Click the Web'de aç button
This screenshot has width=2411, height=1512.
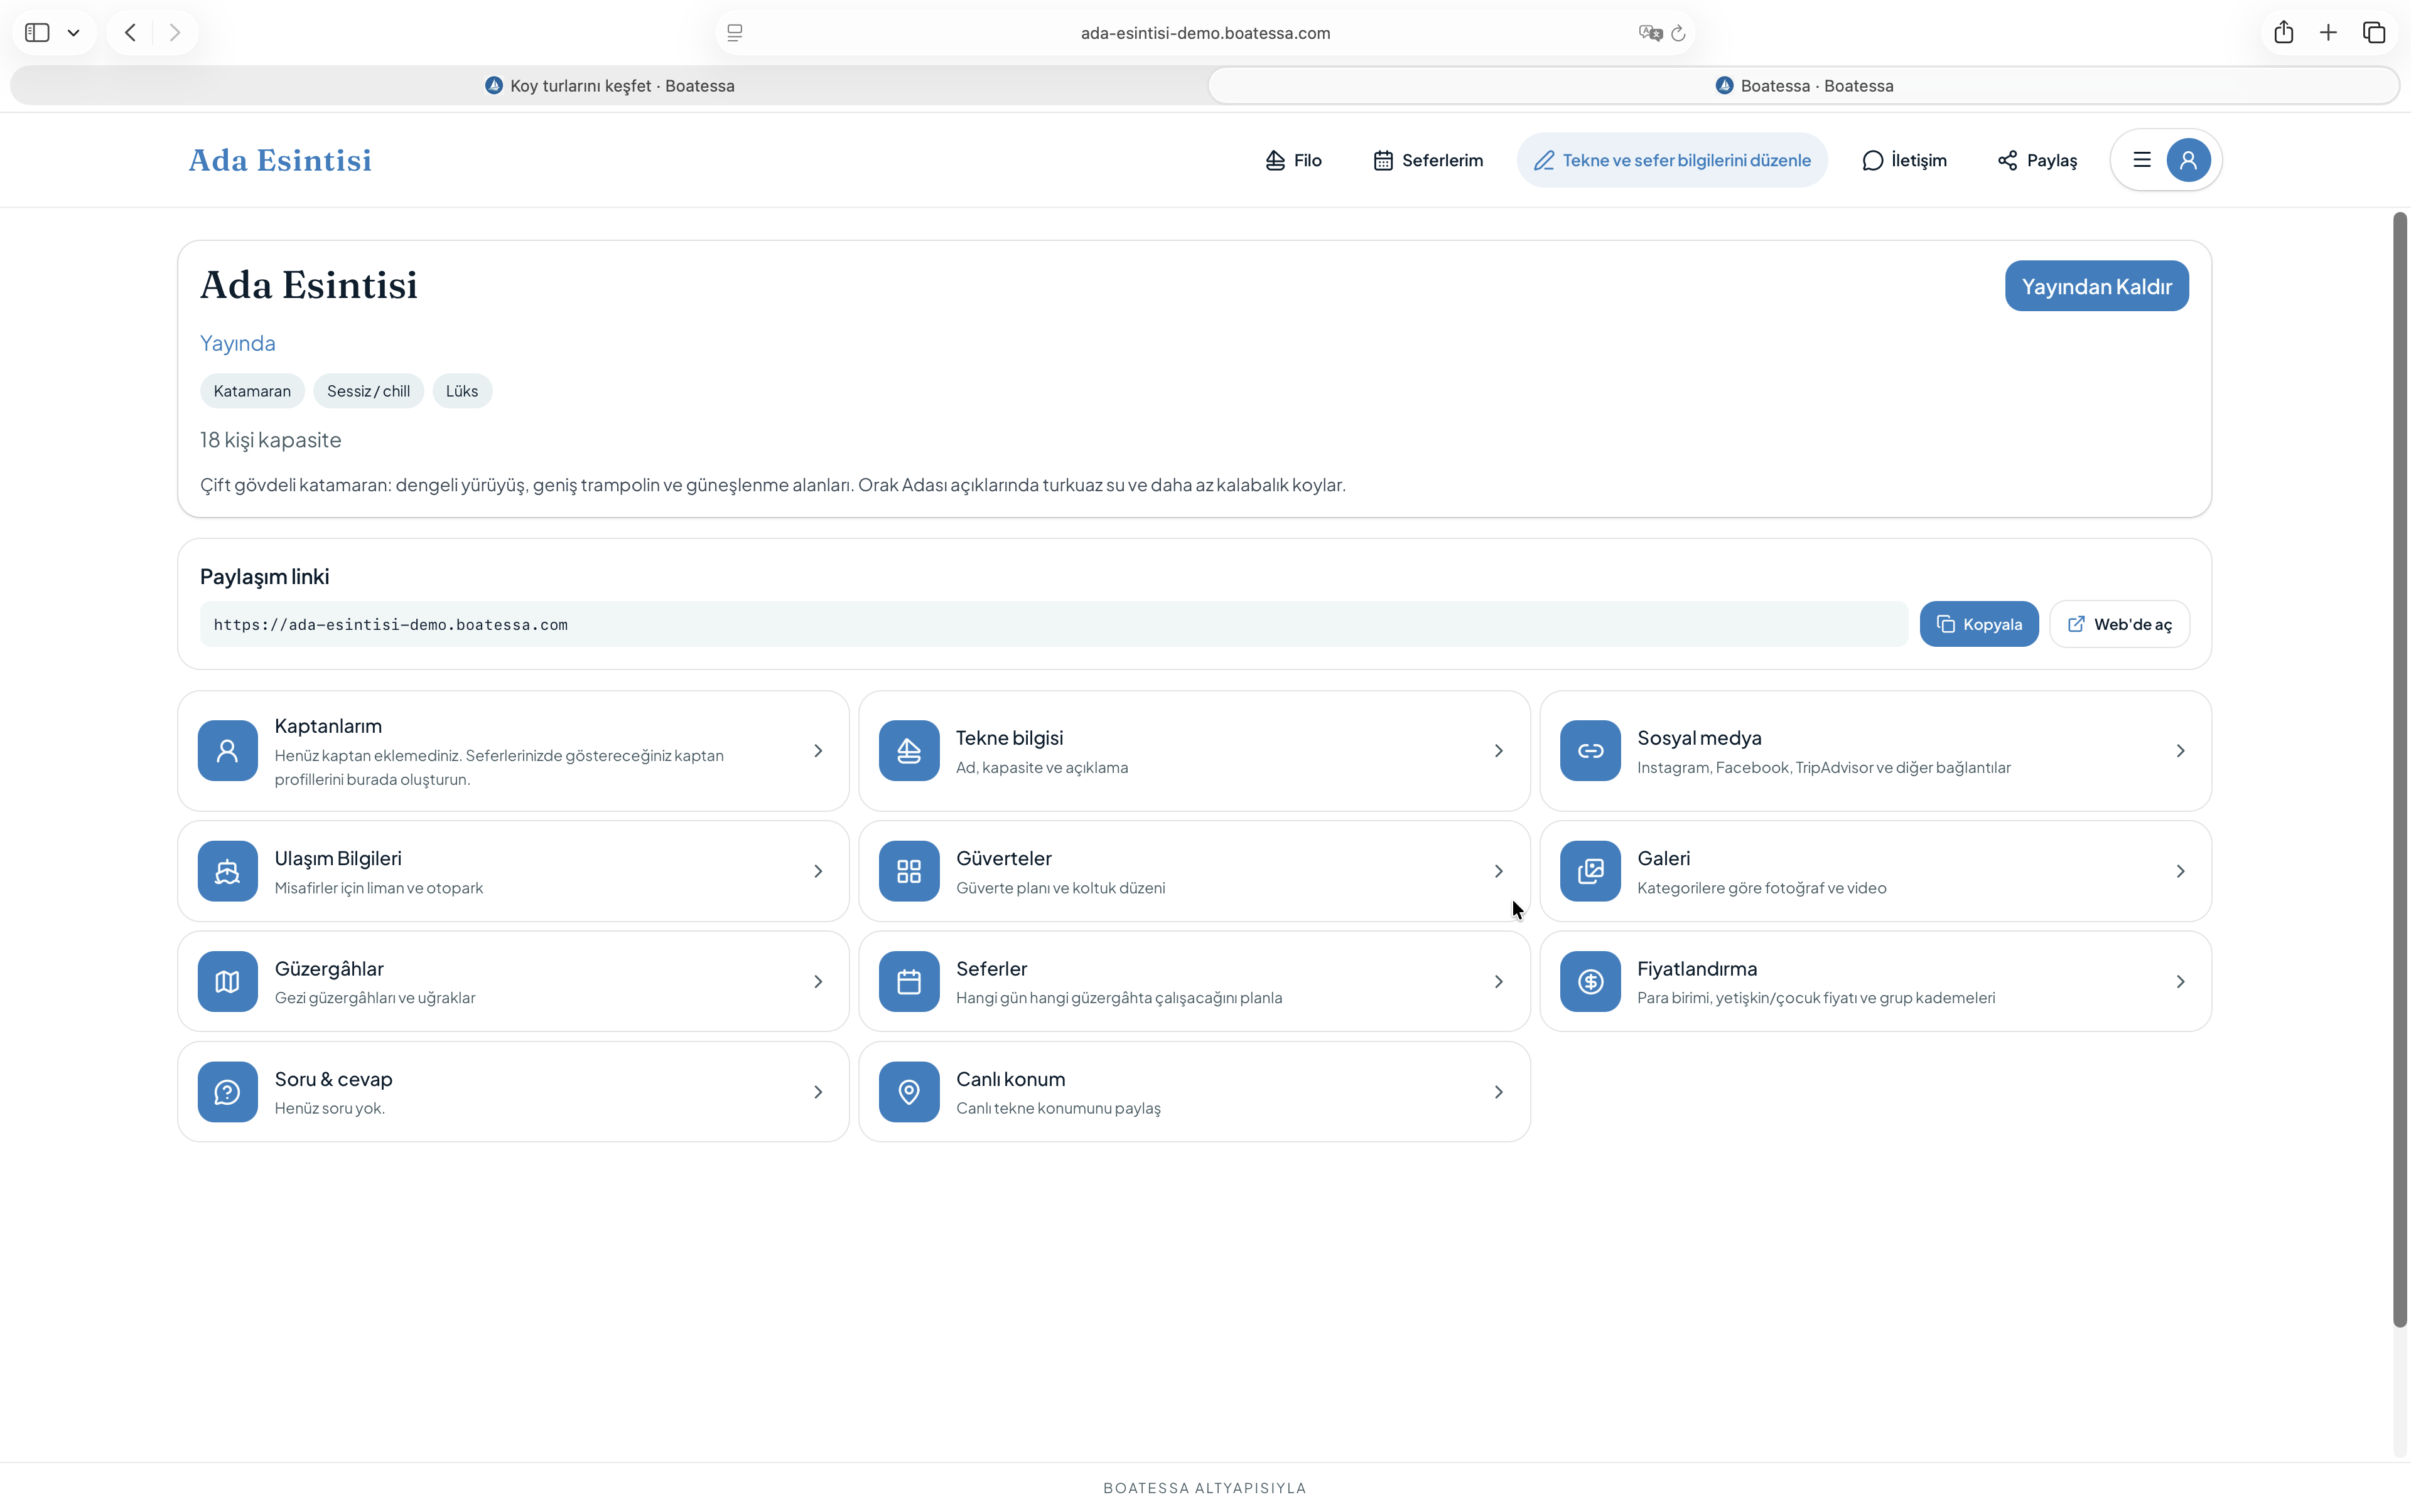pos(2120,624)
